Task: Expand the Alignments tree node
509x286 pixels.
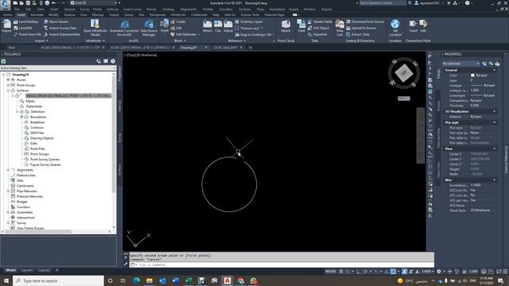Action: 8,170
